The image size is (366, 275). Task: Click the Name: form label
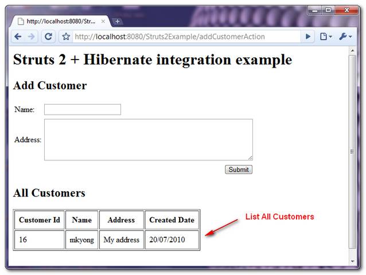(x=24, y=109)
